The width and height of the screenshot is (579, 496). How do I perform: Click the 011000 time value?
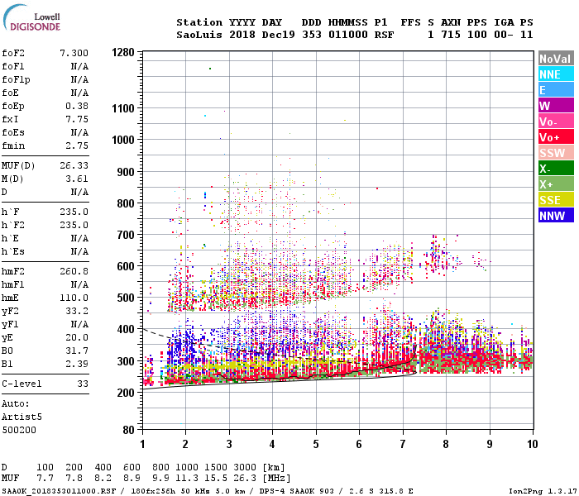tap(348, 35)
